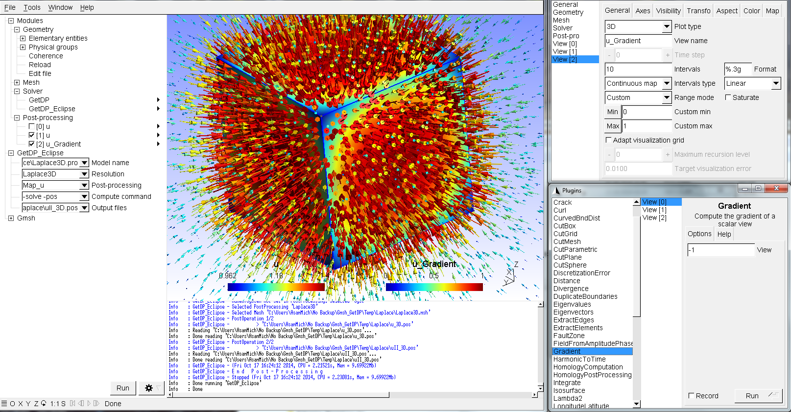Click the u_Gradient color scale bar
The height and width of the screenshot is (412, 791).
(x=434, y=287)
